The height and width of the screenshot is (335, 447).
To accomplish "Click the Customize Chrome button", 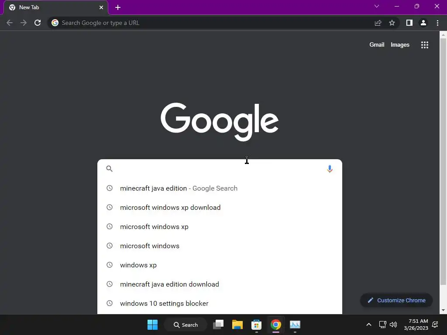I will (x=396, y=300).
